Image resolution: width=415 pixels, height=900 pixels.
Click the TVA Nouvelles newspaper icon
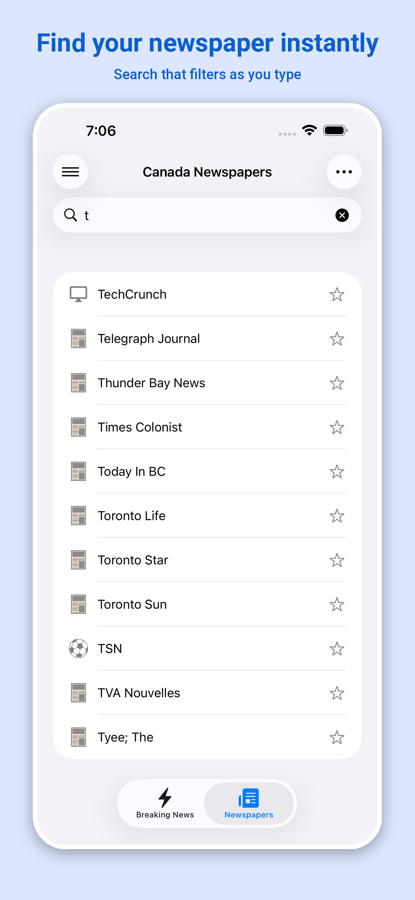coord(78,693)
